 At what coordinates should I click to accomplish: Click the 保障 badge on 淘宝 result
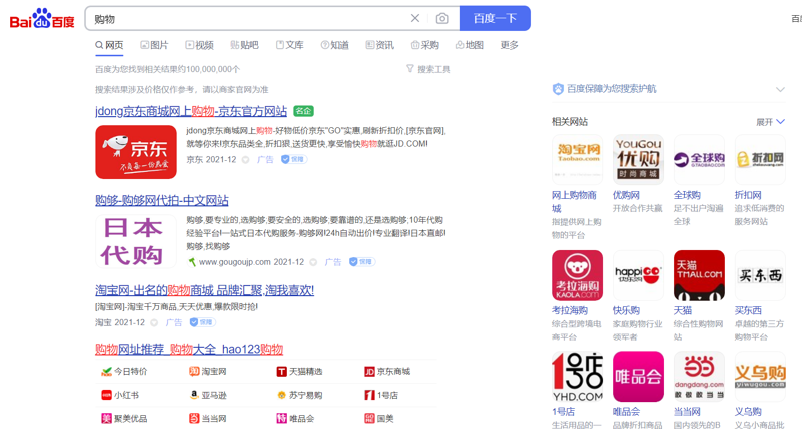(203, 322)
